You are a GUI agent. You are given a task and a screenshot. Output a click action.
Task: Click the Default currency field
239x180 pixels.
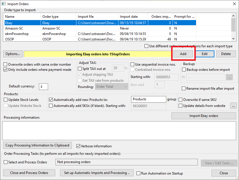44,87
